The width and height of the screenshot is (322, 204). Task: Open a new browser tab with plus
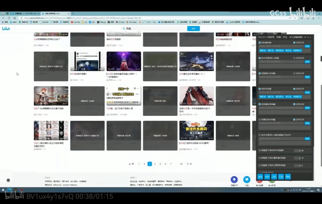[73, 13]
